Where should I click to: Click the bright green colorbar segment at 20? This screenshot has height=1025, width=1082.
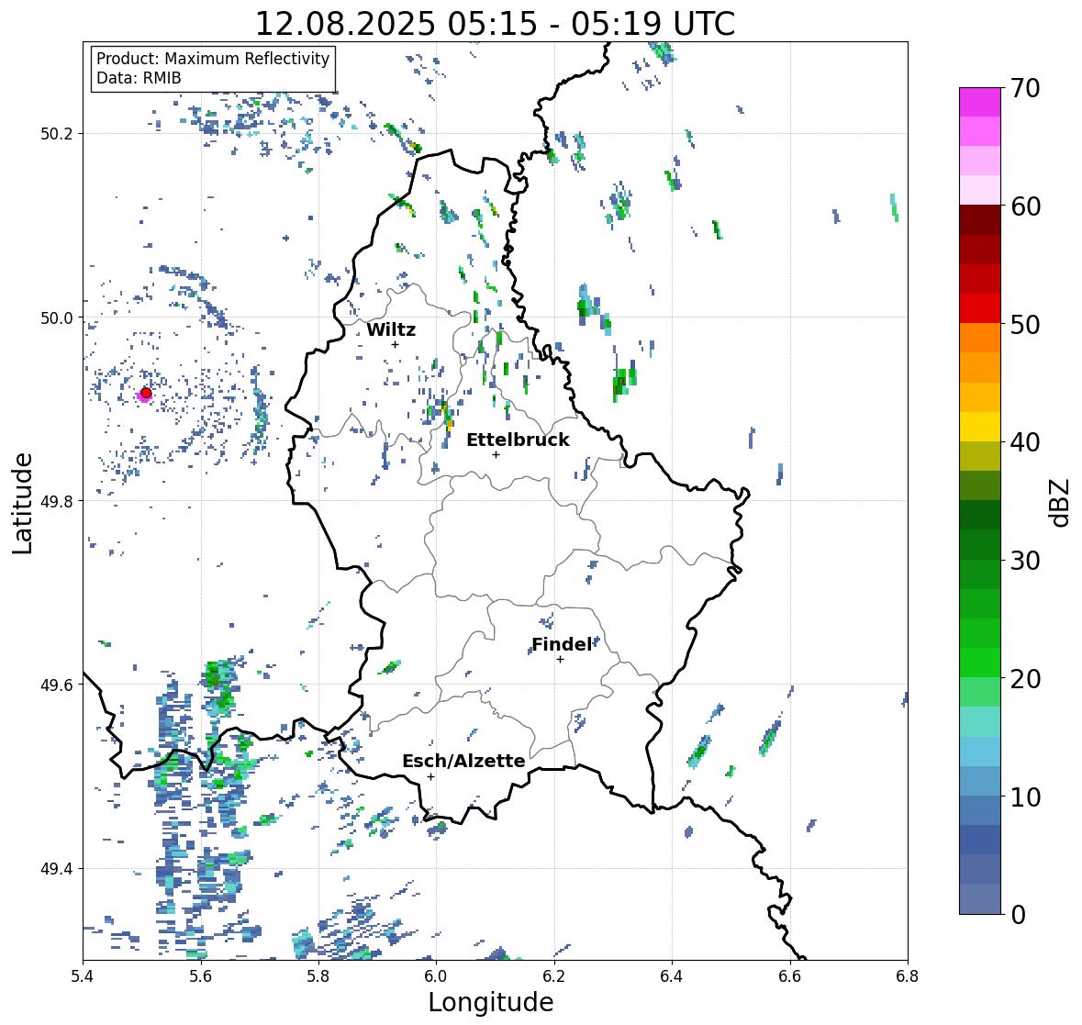coord(980,663)
